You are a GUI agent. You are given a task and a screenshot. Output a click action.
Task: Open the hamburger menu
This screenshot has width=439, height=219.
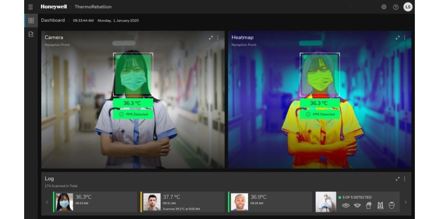pyautogui.click(x=30, y=7)
